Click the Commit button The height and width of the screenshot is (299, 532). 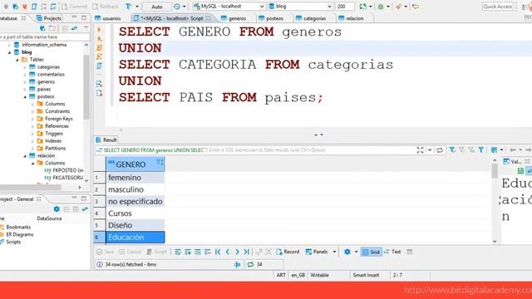point(74,7)
